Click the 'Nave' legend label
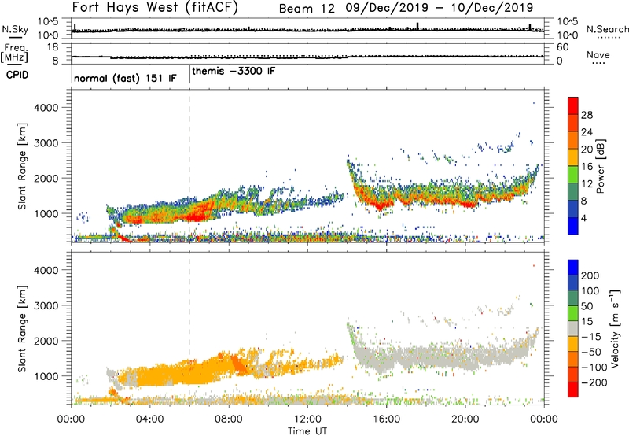Screen dimensions: 629x436 598,54
